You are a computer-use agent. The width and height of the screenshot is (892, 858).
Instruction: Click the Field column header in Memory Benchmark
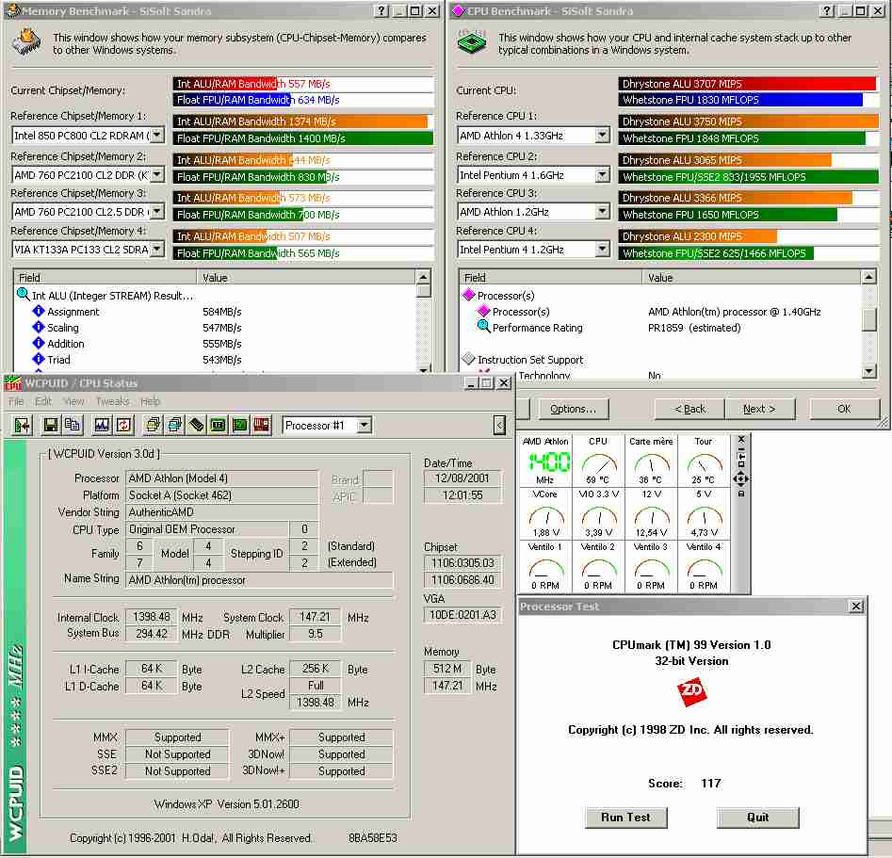point(105,277)
